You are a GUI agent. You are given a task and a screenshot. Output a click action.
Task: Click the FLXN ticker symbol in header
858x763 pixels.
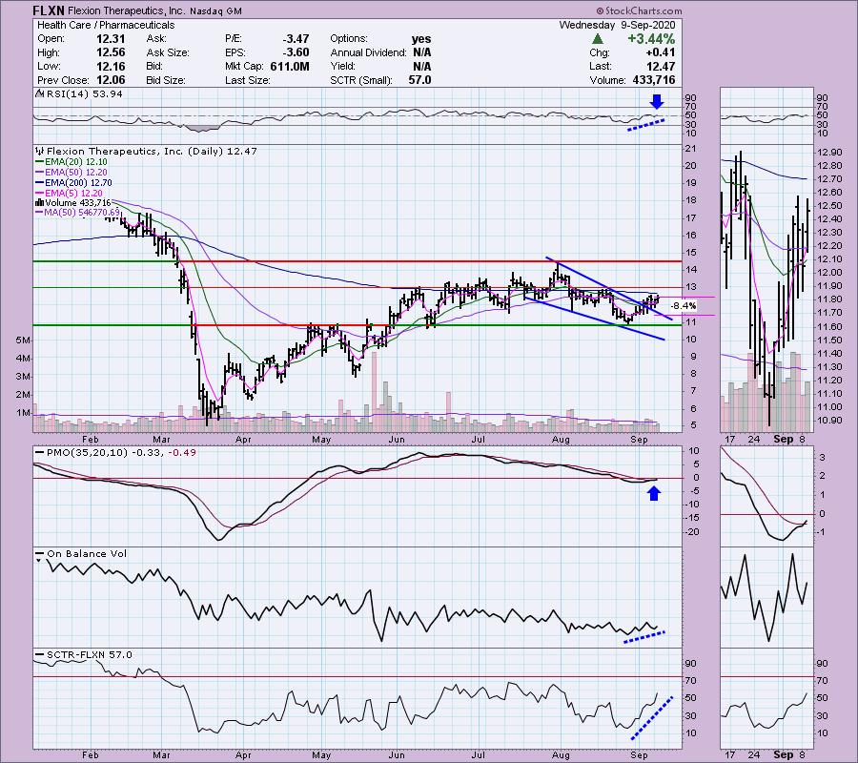point(51,10)
